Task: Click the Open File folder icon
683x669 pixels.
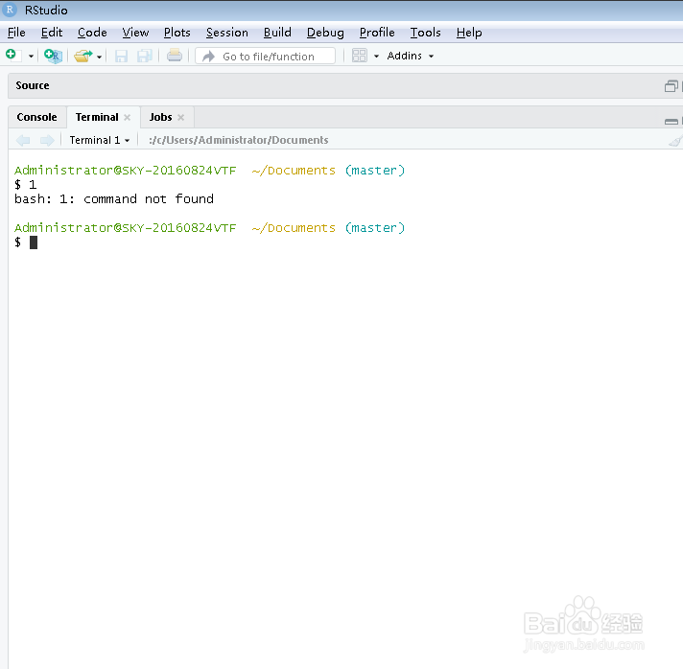Action: 83,56
